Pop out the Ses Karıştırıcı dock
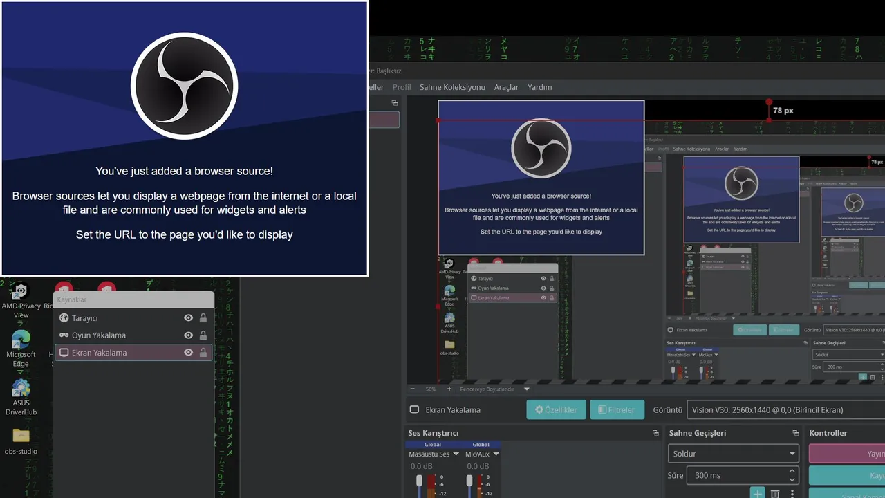 pyautogui.click(x=655, y=433)
